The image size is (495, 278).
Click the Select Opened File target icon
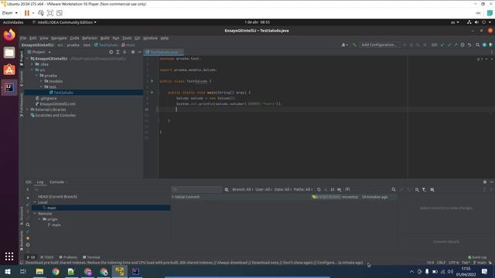pos(111,52)
